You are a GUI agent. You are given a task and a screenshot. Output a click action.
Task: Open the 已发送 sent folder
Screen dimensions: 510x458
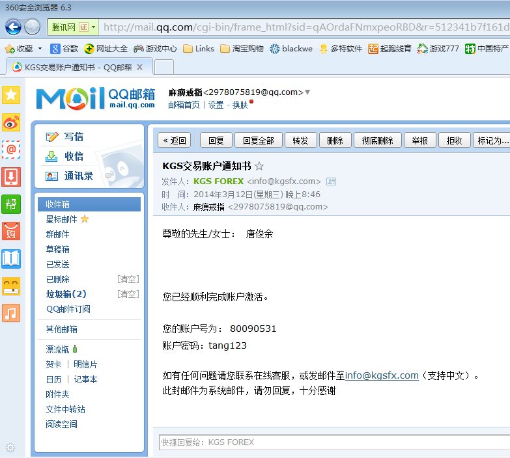point(57,264)
